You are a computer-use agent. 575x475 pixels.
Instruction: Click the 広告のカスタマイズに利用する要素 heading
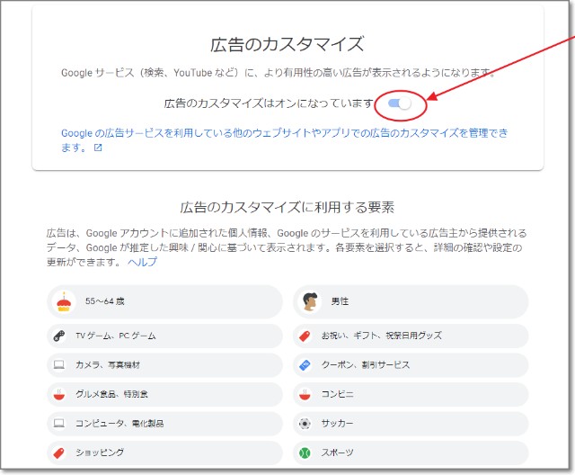click(x=287, y=207)
